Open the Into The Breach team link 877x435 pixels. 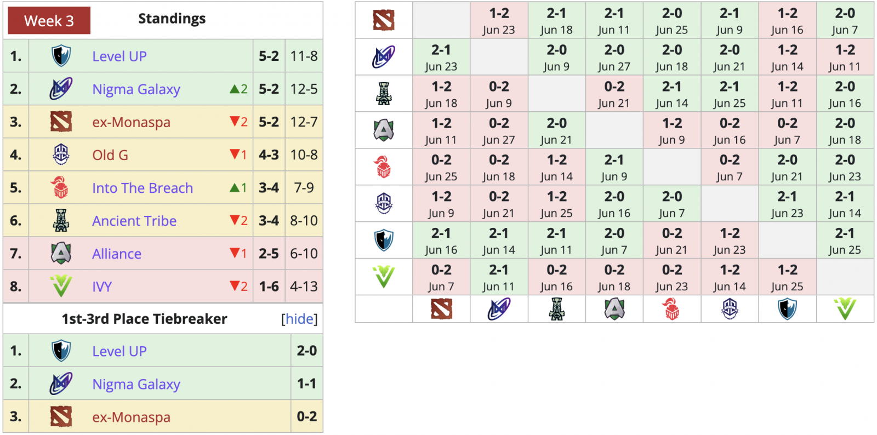click(x=143, y=188)
